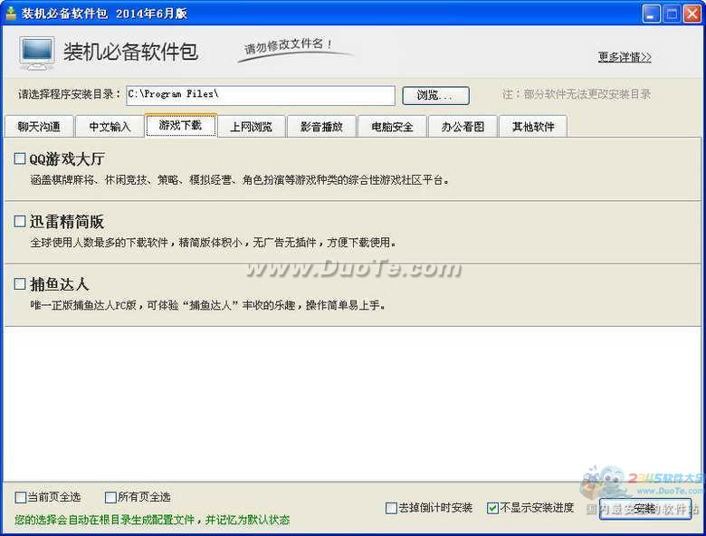Switch to the 电脑安全 tab
Screen dimensions: 706x536
click(x=392, y=127)
